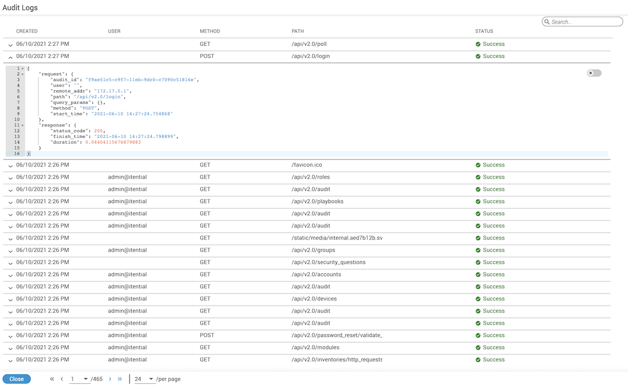Expand the password_reset/validate POST row
The width and height of the screenshot is (628, 385).
pyautogui.click(x=10, y=336)
